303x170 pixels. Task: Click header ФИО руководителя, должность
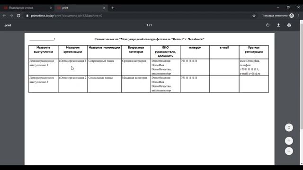pyautogui.click(x=165, y=52)
